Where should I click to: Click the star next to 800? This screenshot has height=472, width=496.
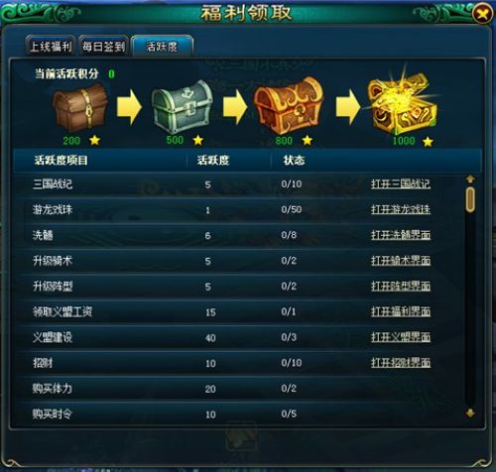coord(307,141)
